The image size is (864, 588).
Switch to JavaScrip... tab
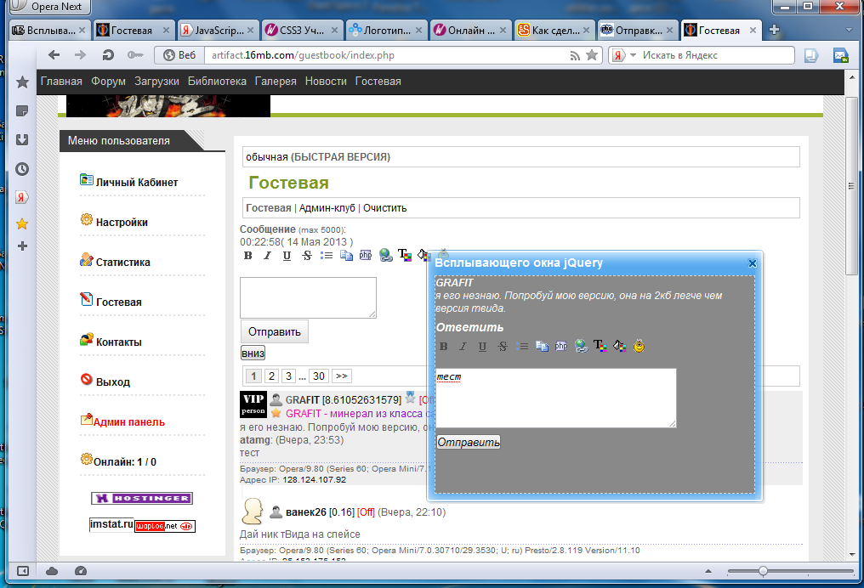[x=217, y=31]
